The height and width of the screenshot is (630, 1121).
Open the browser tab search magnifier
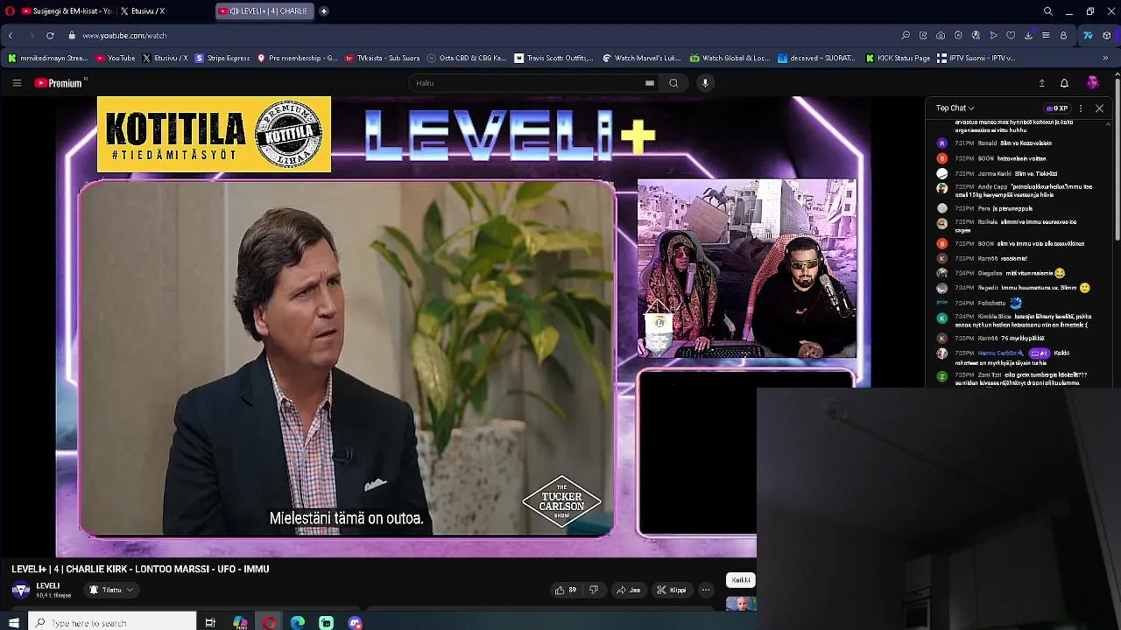[1048, 11]
